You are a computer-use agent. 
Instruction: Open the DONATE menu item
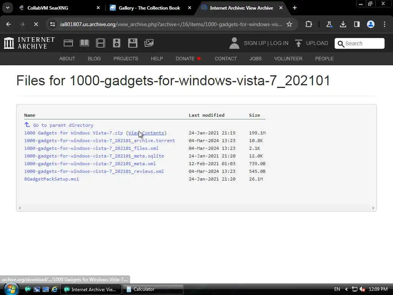[x=188, y=59]
